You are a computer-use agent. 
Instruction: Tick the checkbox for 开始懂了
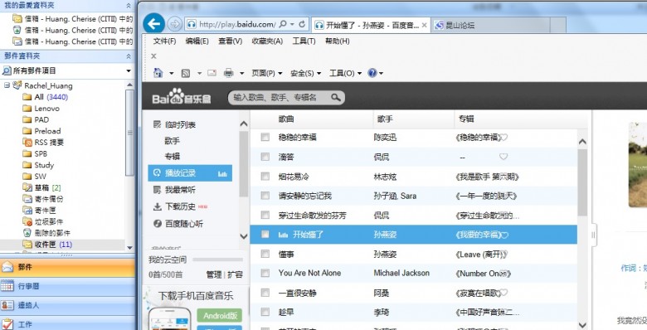point(265,235)
